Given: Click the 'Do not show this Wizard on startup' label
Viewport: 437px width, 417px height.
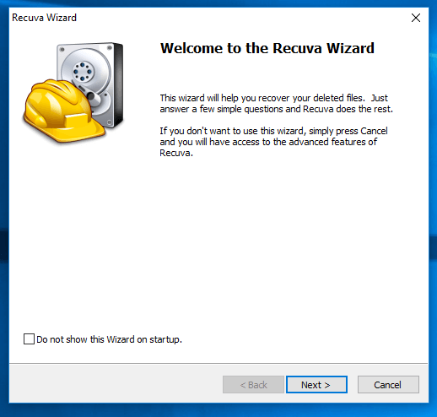Looking at the screenshot, I should pos(110,339).
